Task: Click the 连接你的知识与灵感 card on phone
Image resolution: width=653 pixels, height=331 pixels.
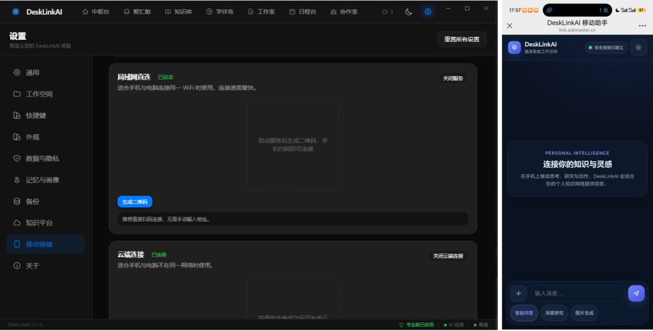Action: click(577, 169)
